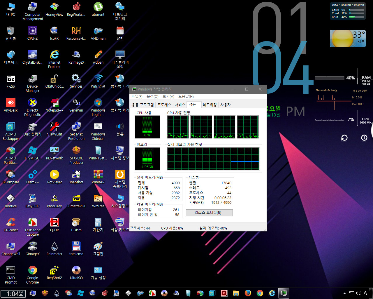Viewport: 373px width, 299px height.
Task: Click Chrome icon in taskbar
Action: 260,293
